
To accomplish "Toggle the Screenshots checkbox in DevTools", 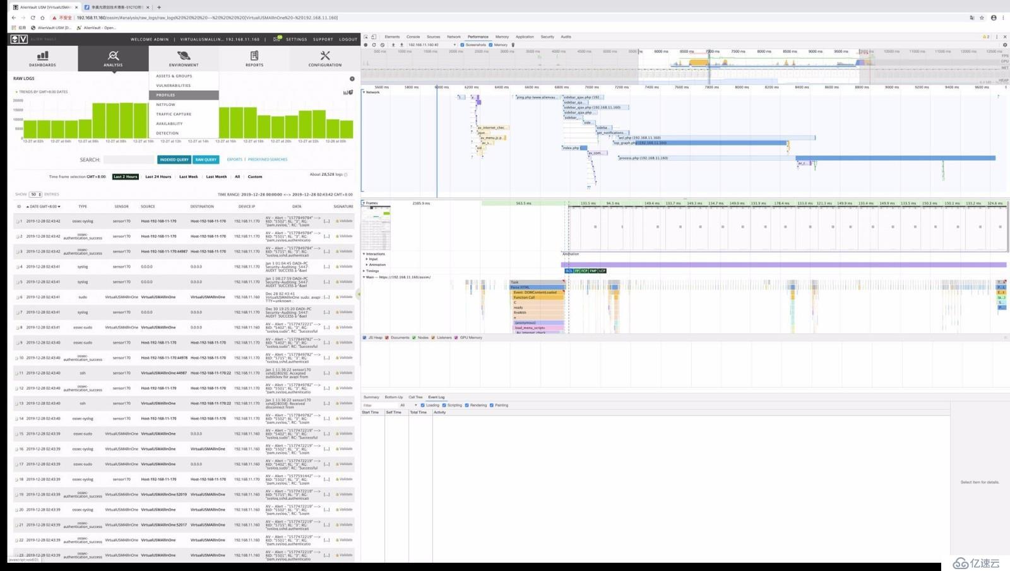I will point(462,45).
